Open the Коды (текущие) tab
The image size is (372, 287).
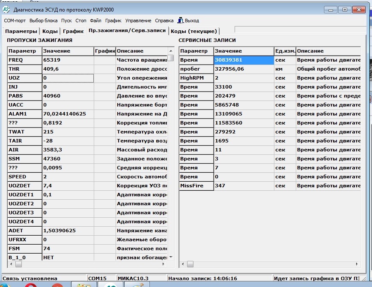194,31
